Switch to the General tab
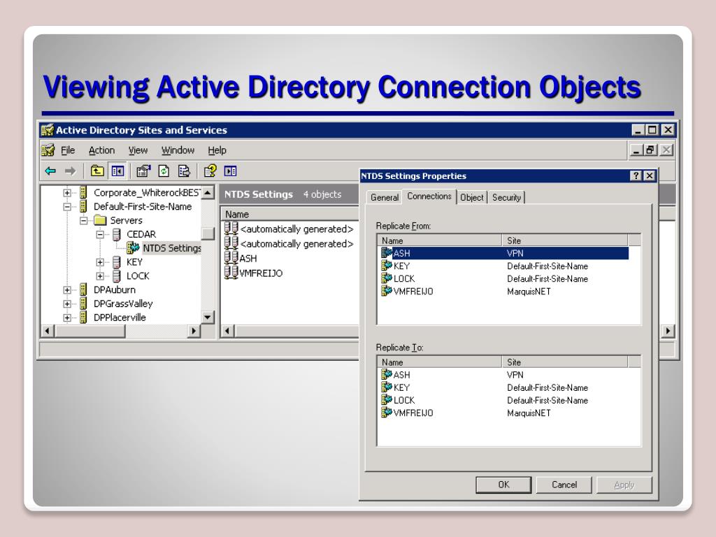 click(385, 197)
